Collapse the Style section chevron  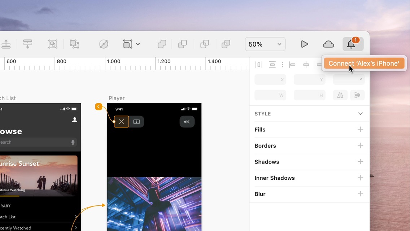pos(360,114)
